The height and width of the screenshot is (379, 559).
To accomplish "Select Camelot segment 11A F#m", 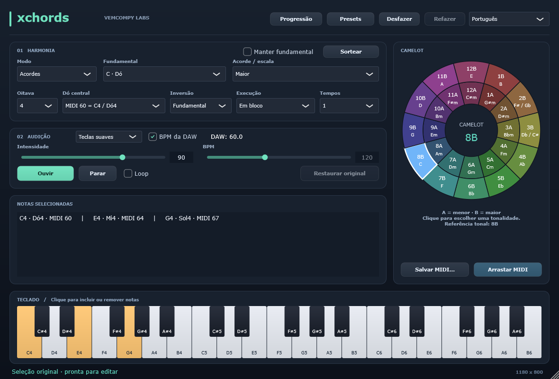I will coord(453,99).
